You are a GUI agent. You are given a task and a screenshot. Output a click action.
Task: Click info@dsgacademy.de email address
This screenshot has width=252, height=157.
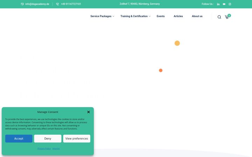(x=37, y=4)
